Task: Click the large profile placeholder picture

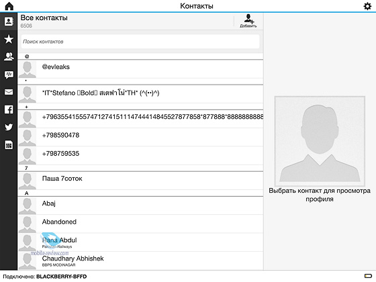Action: tap(320, 141)
